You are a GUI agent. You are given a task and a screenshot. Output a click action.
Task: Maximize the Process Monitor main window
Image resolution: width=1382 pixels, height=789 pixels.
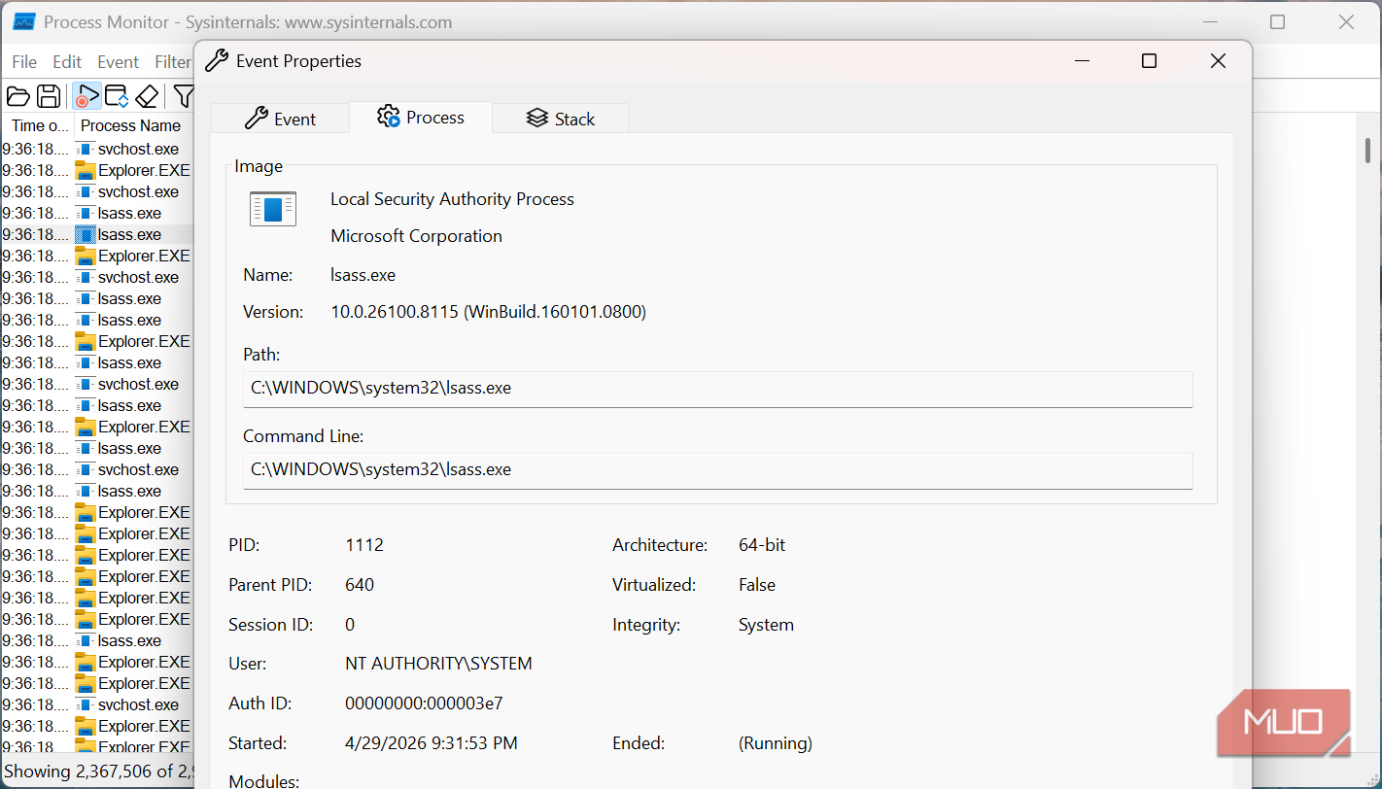point(1277,21)
